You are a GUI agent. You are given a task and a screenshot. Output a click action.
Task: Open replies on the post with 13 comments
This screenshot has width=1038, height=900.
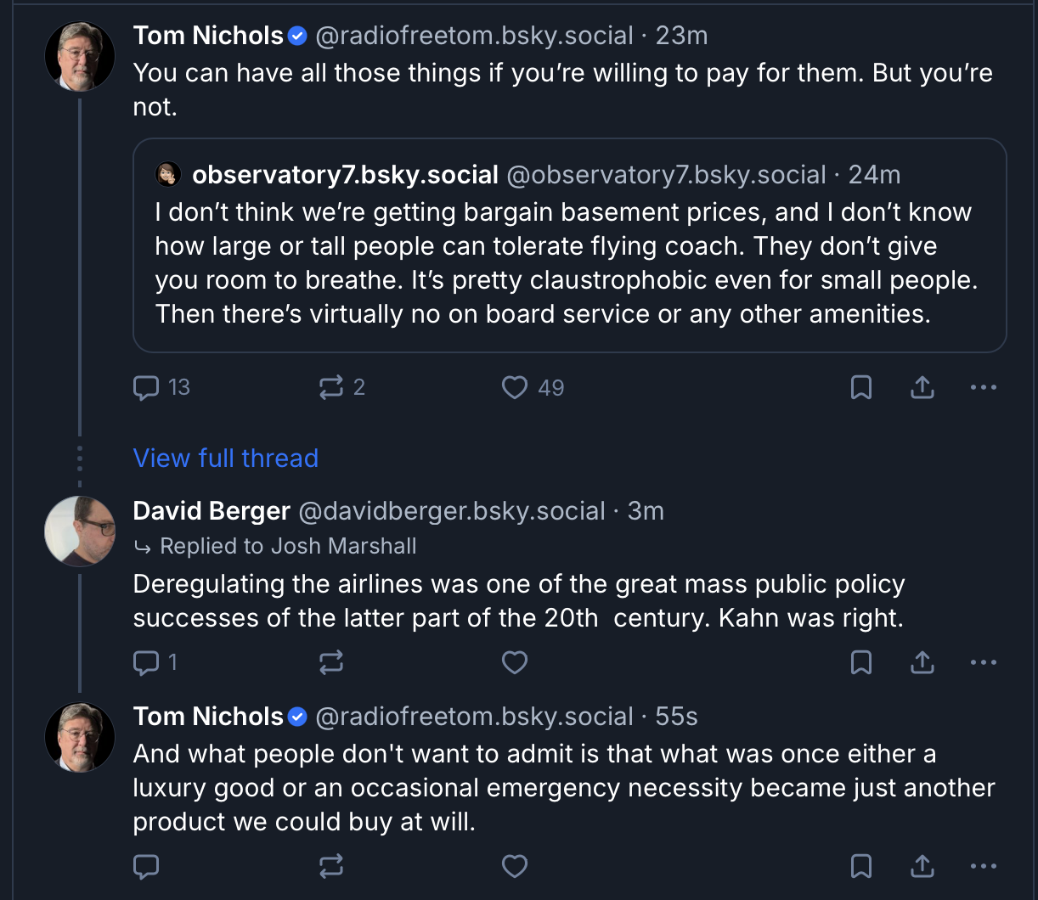point(147,388)
